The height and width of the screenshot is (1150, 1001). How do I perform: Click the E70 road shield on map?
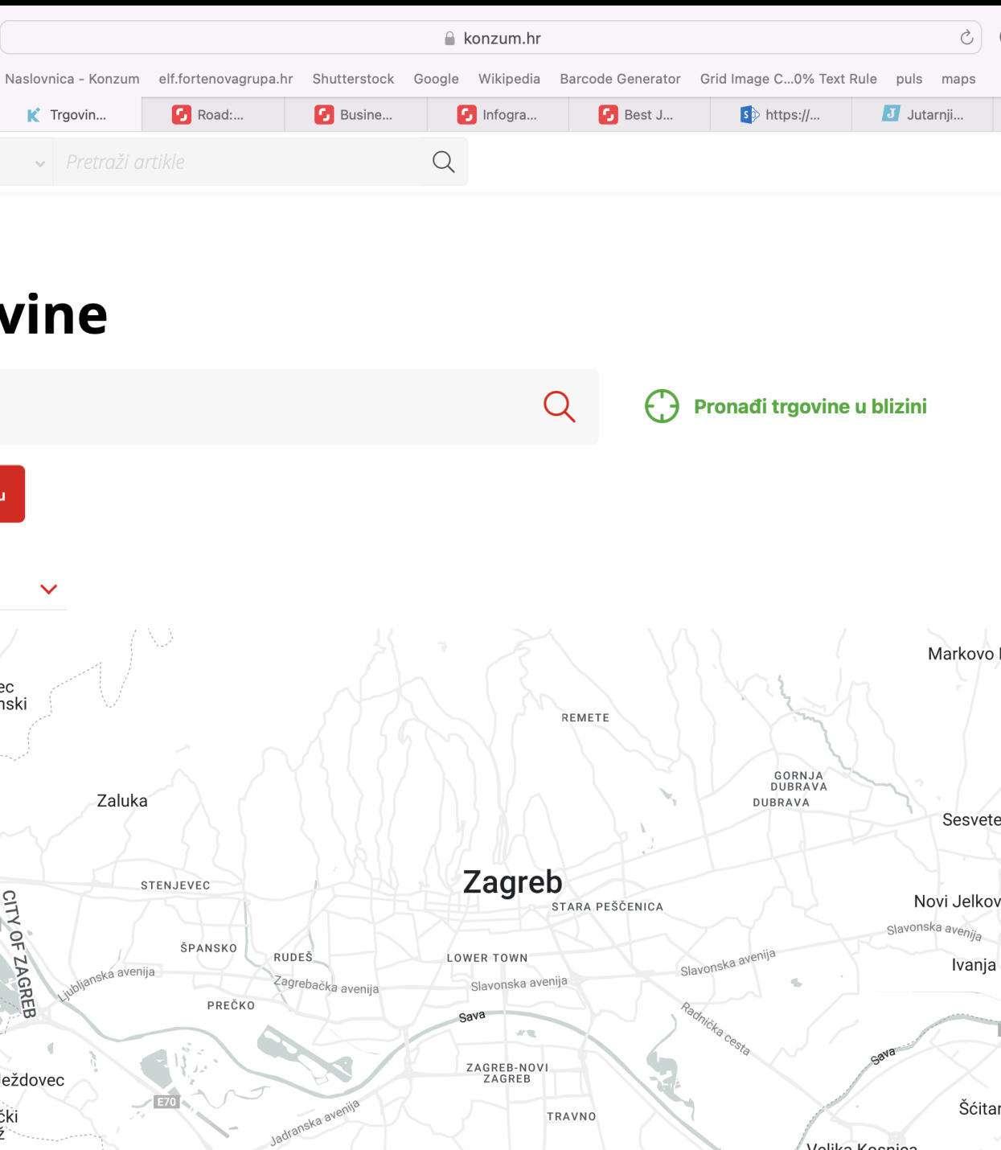[166, 1102]
